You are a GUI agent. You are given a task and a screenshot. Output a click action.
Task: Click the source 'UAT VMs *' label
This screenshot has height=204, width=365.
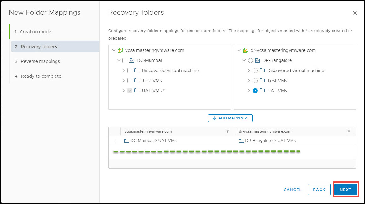coord(153,91)
